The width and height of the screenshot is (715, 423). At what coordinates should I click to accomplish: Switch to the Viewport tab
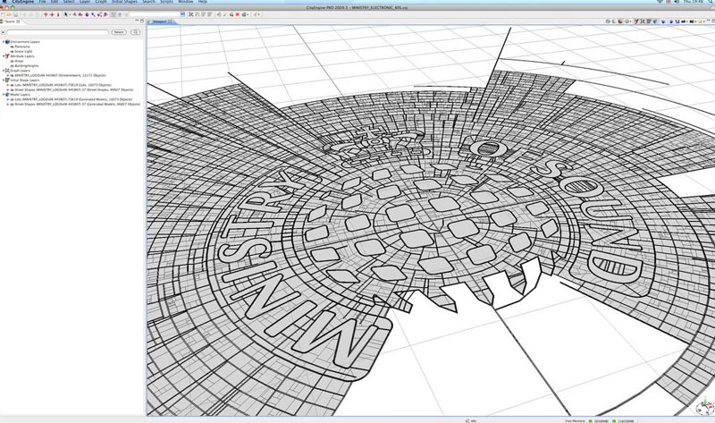[161, 22]
